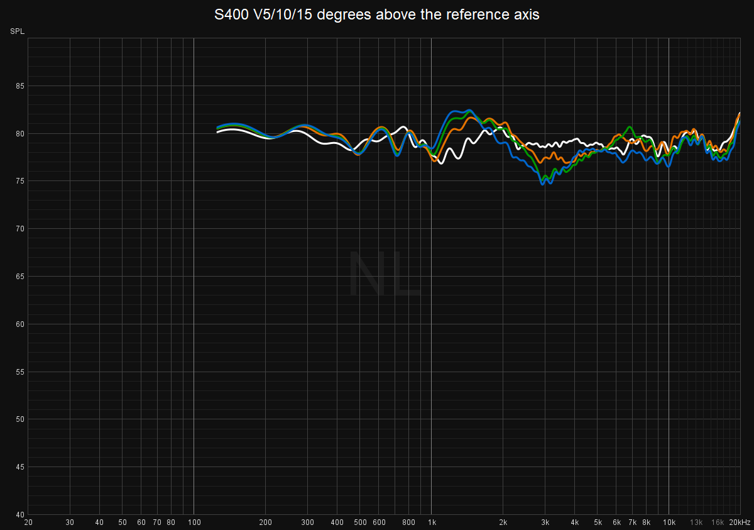This screenshot has height=530, width=754.
Task: Click the '1k' frequency label
Action: [x=432, y=522]
